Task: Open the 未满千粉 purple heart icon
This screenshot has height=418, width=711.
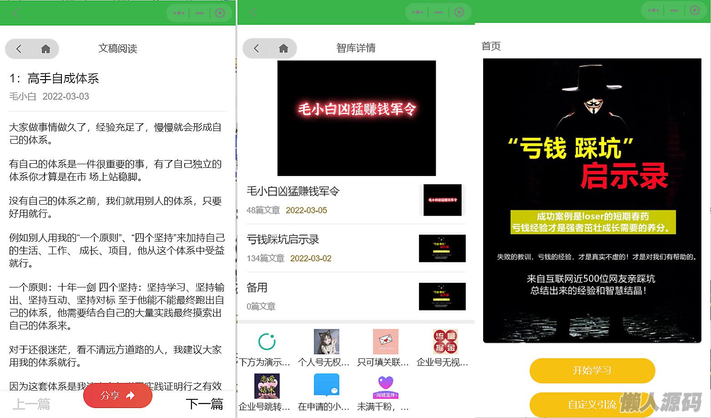Action: click(x=386, y=386)
